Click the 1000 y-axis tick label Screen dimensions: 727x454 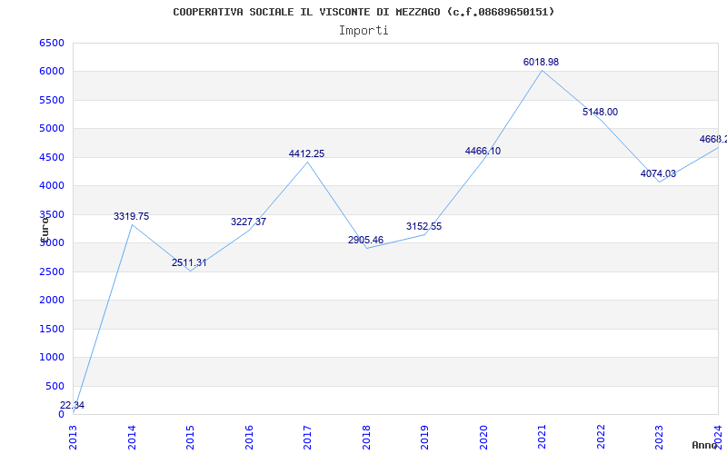pos(52,357)
